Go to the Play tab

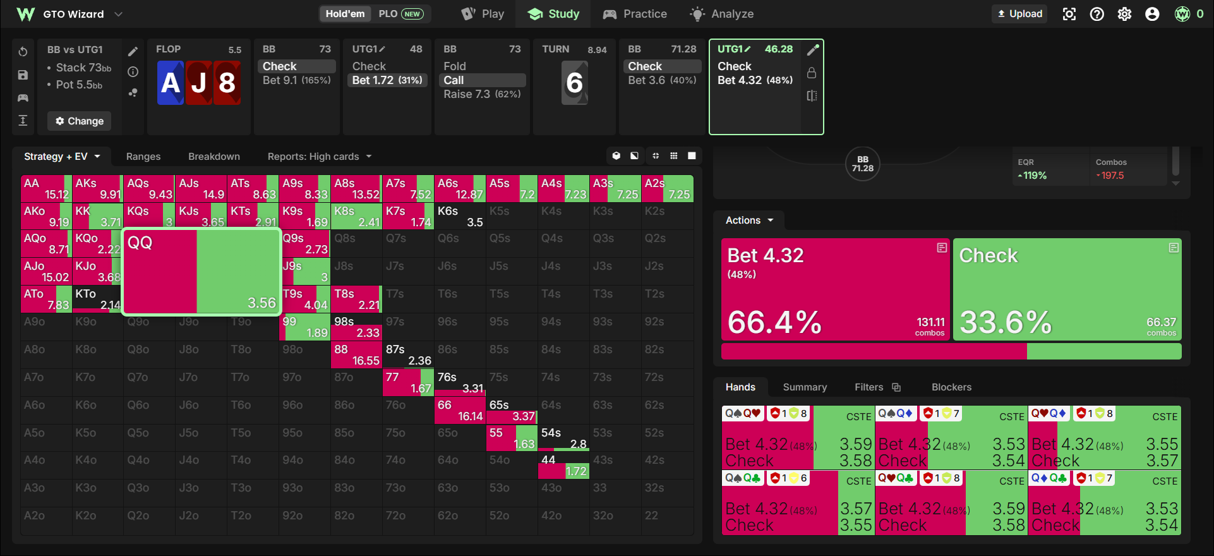483,14
